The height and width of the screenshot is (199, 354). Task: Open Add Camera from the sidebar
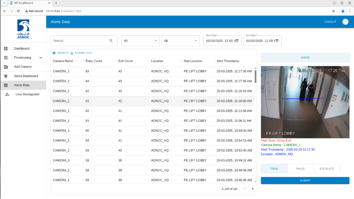click(23, 67)
